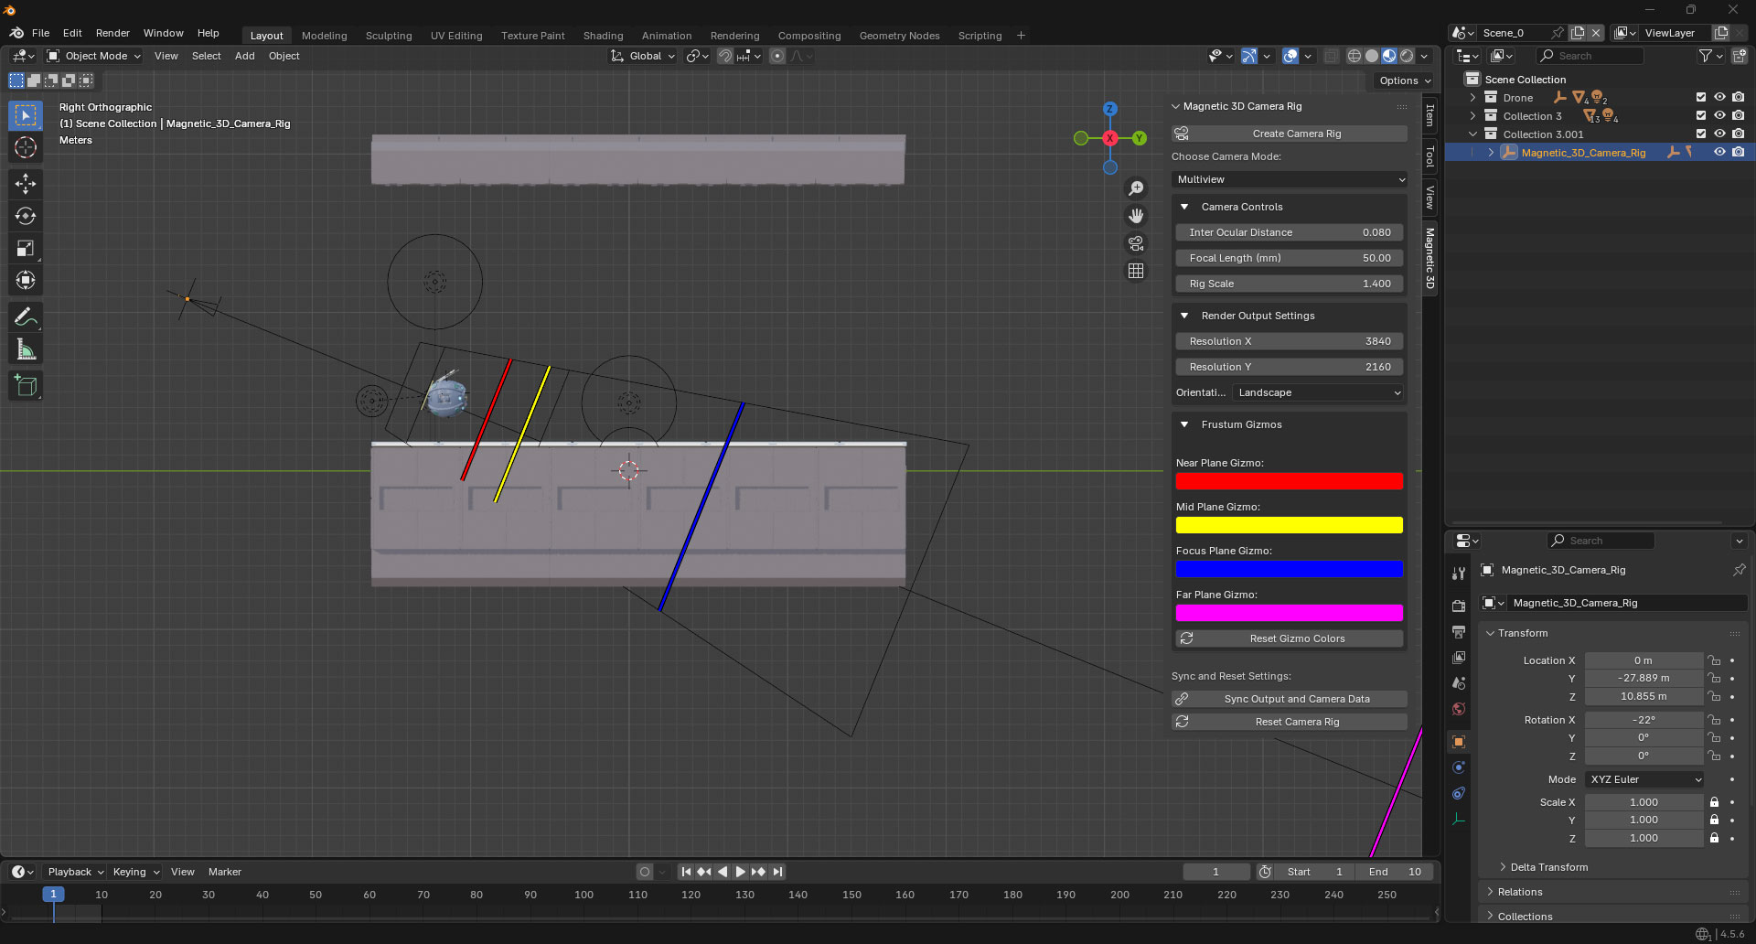Screen dimensions: 1756x944
Task: Open the View Layer properties tab icon
Action: [1459, 658]
